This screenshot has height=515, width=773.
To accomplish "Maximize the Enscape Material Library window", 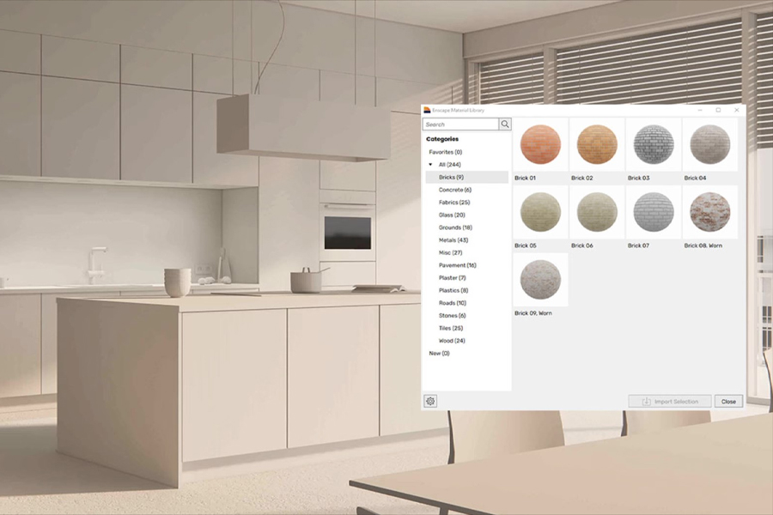I will 718,110.
